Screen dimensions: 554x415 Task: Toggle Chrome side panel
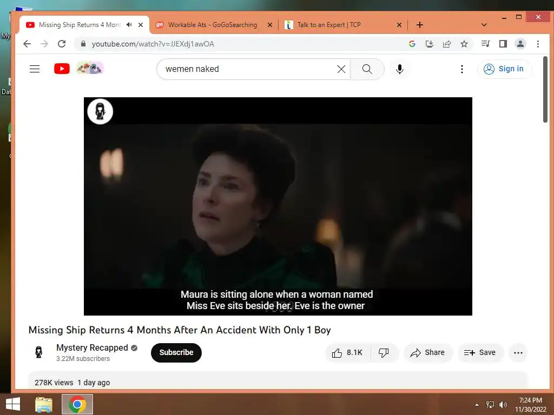503,44
